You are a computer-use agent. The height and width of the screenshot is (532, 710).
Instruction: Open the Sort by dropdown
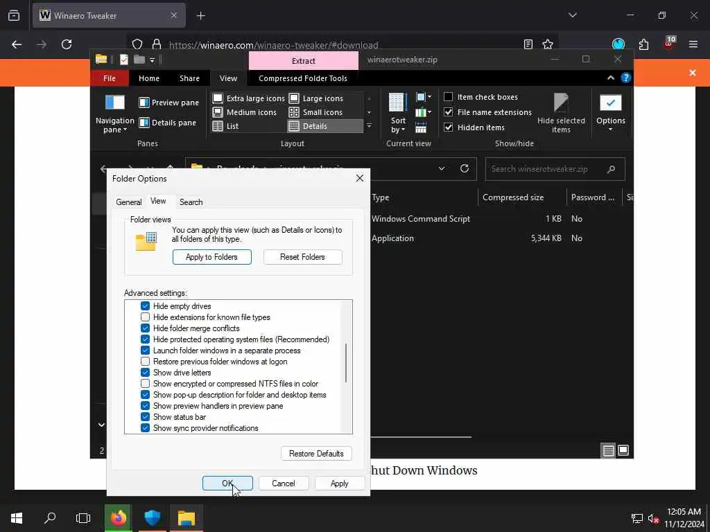[398, 114]
